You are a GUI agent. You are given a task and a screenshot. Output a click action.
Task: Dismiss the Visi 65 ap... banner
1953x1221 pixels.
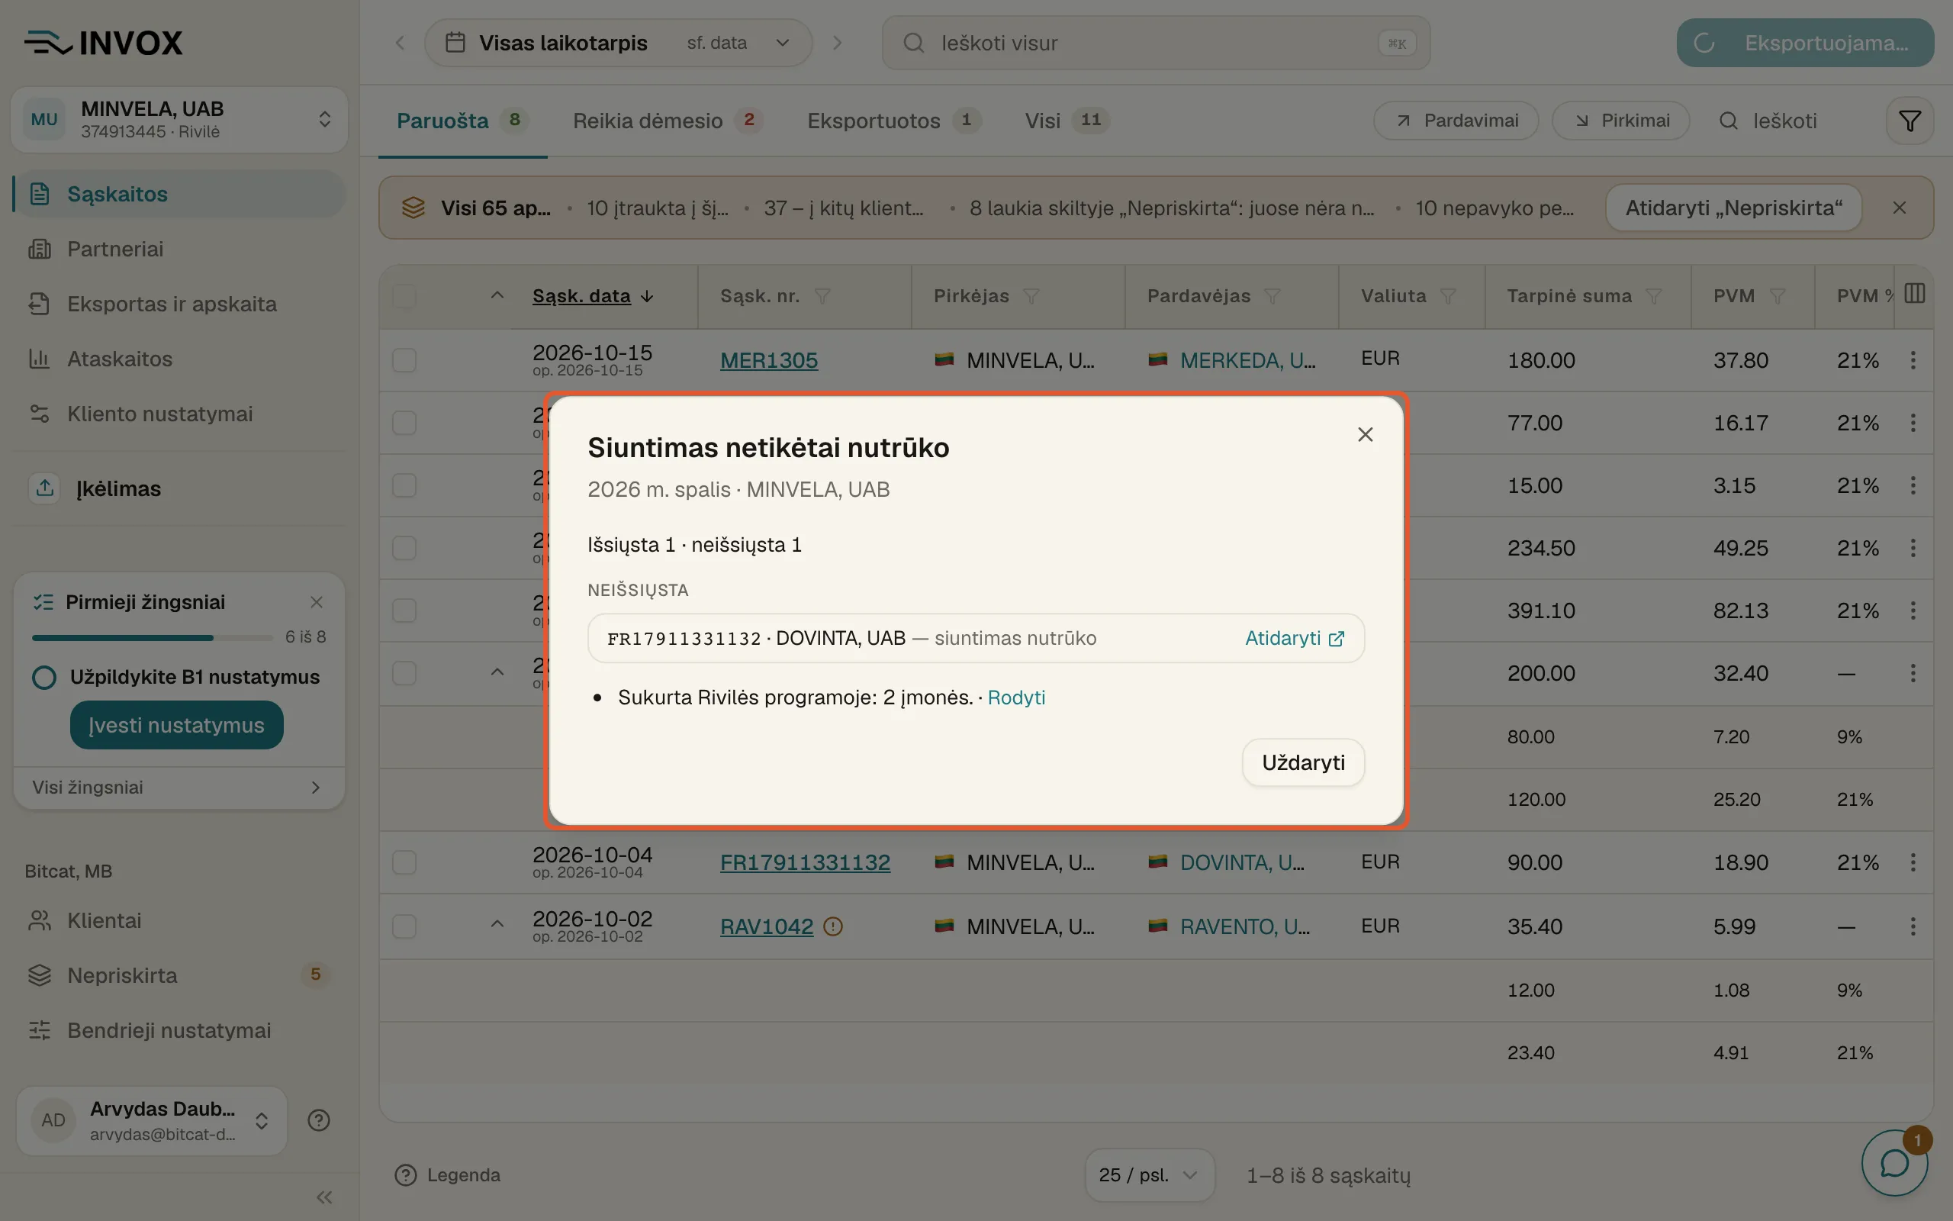click(1899, 208)
